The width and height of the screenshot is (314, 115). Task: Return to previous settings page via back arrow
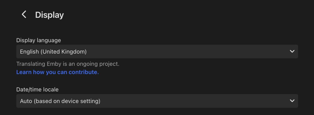[24, 15]
